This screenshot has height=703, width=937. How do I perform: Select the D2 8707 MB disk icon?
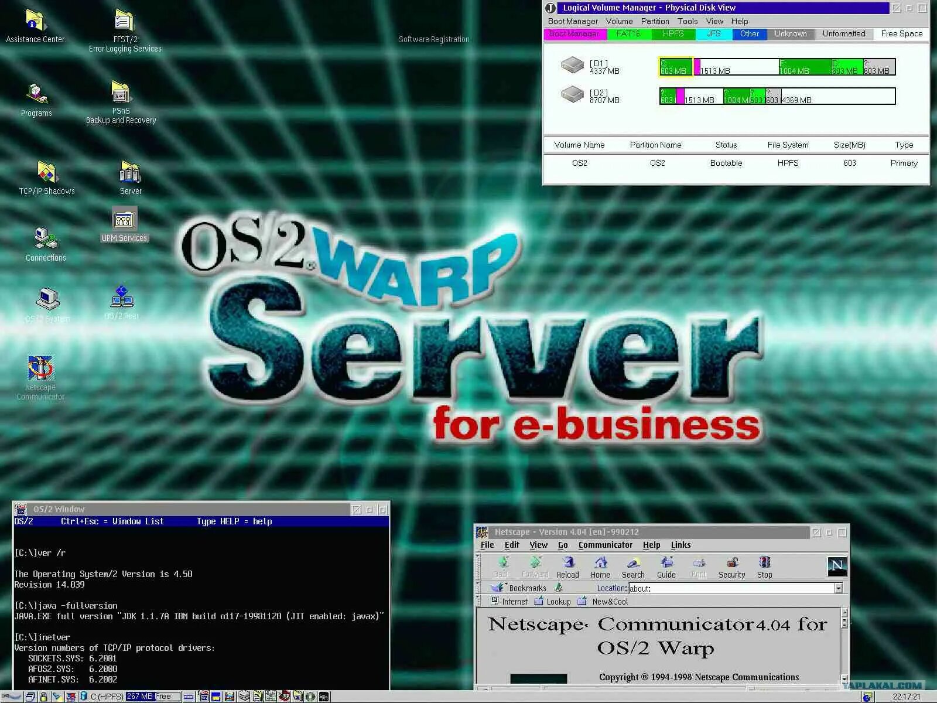pyautogui.click(x=572, y=94)
